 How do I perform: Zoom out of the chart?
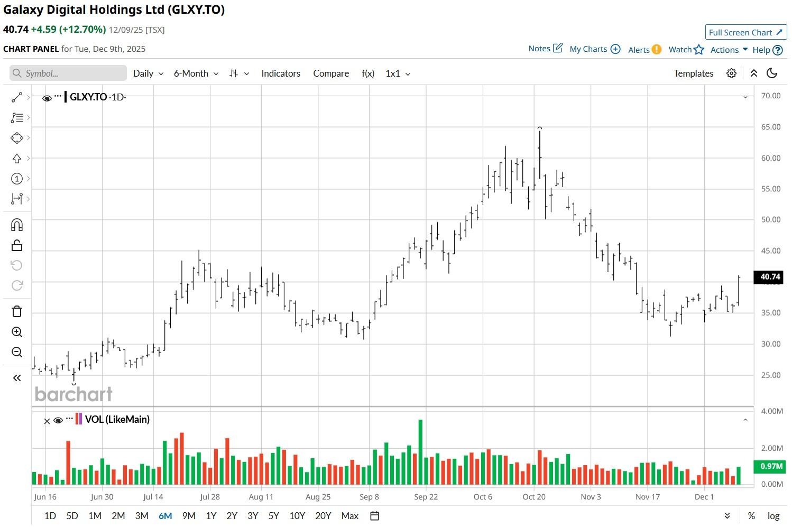coord(17,352)
